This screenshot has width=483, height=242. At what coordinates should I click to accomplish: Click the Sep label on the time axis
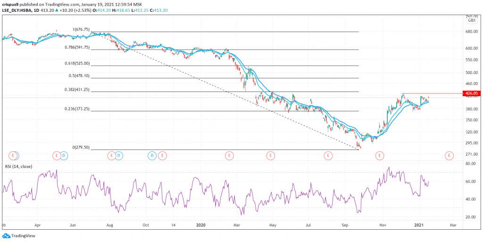coord(346,225)
